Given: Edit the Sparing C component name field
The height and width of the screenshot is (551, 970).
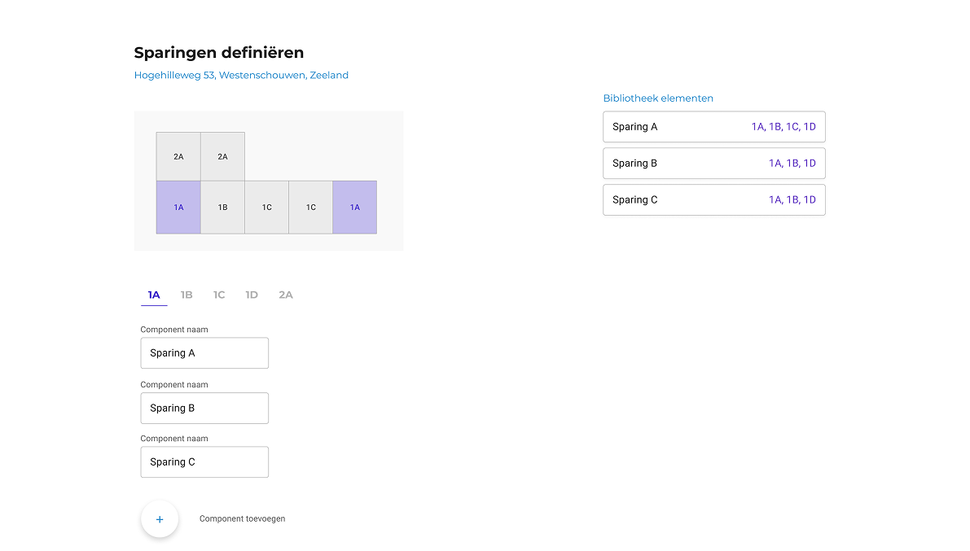Looking at the screenshot, I should (x=204, y=461).
